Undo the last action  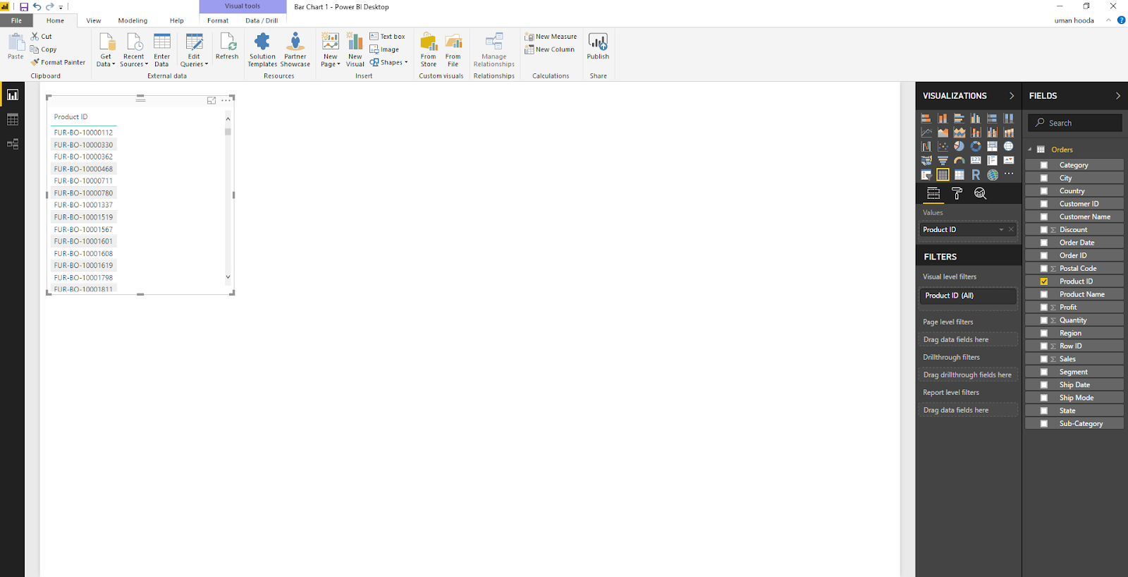(x=37, y=7)
